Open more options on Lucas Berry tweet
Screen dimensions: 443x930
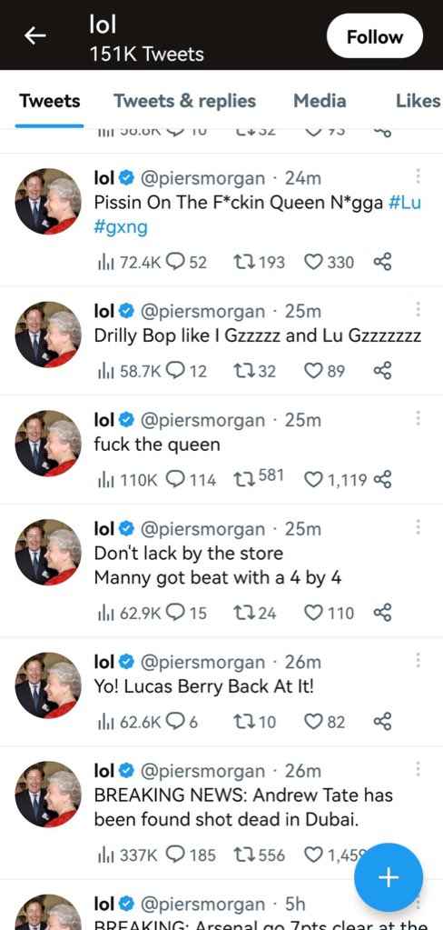click(x=418, y=661)
